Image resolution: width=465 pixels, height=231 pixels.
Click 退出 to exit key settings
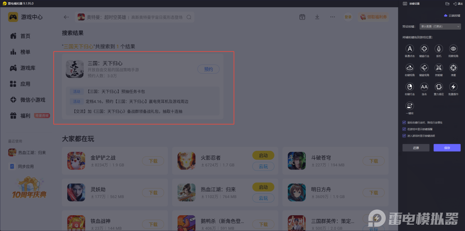(x=458, y=3)
